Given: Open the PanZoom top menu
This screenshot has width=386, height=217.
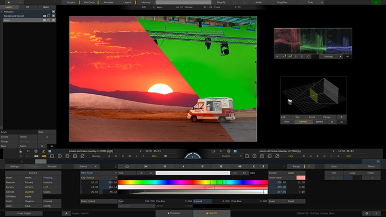Looking at the screenshot, I should (89, 2).
